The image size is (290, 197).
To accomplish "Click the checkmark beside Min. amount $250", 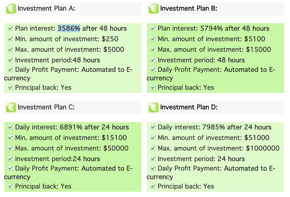I will [x=11, y=39].
